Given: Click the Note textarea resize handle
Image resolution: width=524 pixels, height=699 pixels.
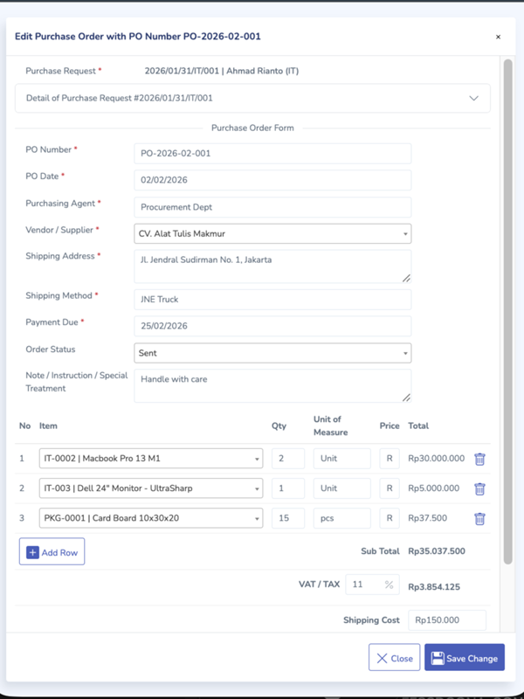Looking at the screenshot, I should click(x=406, y=398).
